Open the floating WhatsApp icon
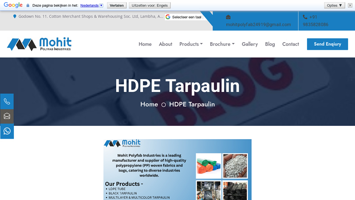Screen dimensions: 355x200 coord(7,131)
